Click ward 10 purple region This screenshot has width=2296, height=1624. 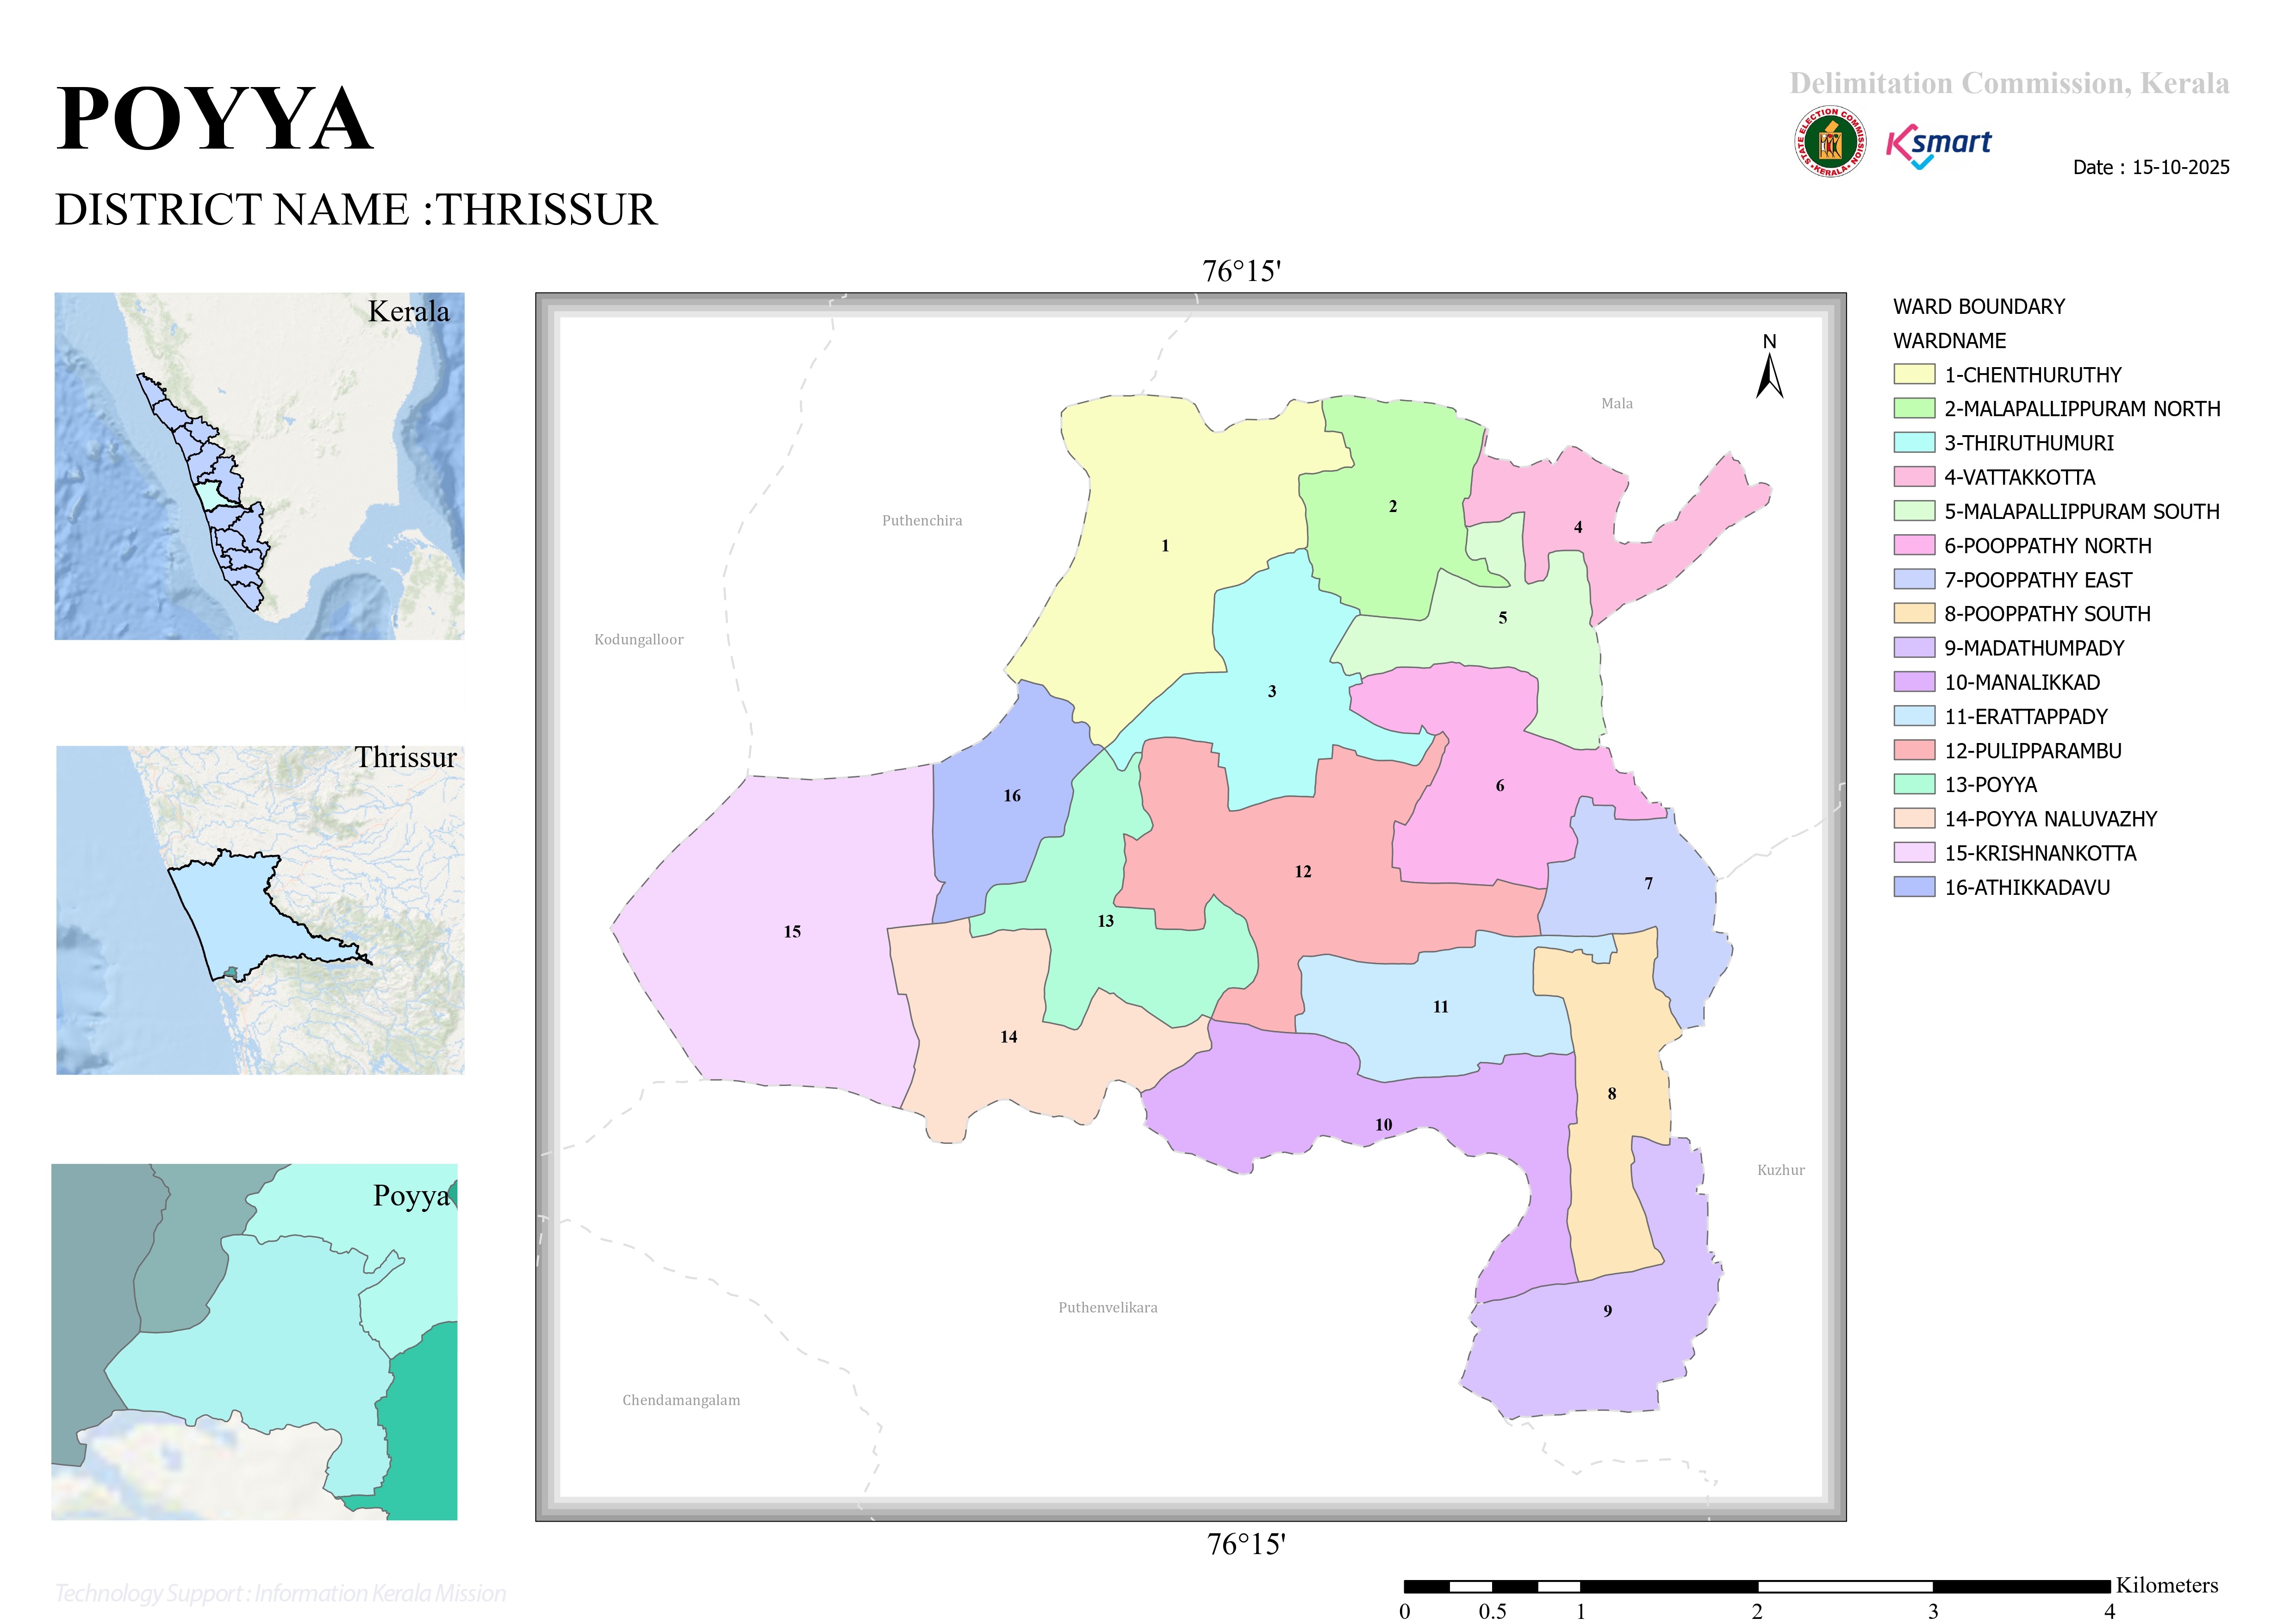click(1383, 1125)
